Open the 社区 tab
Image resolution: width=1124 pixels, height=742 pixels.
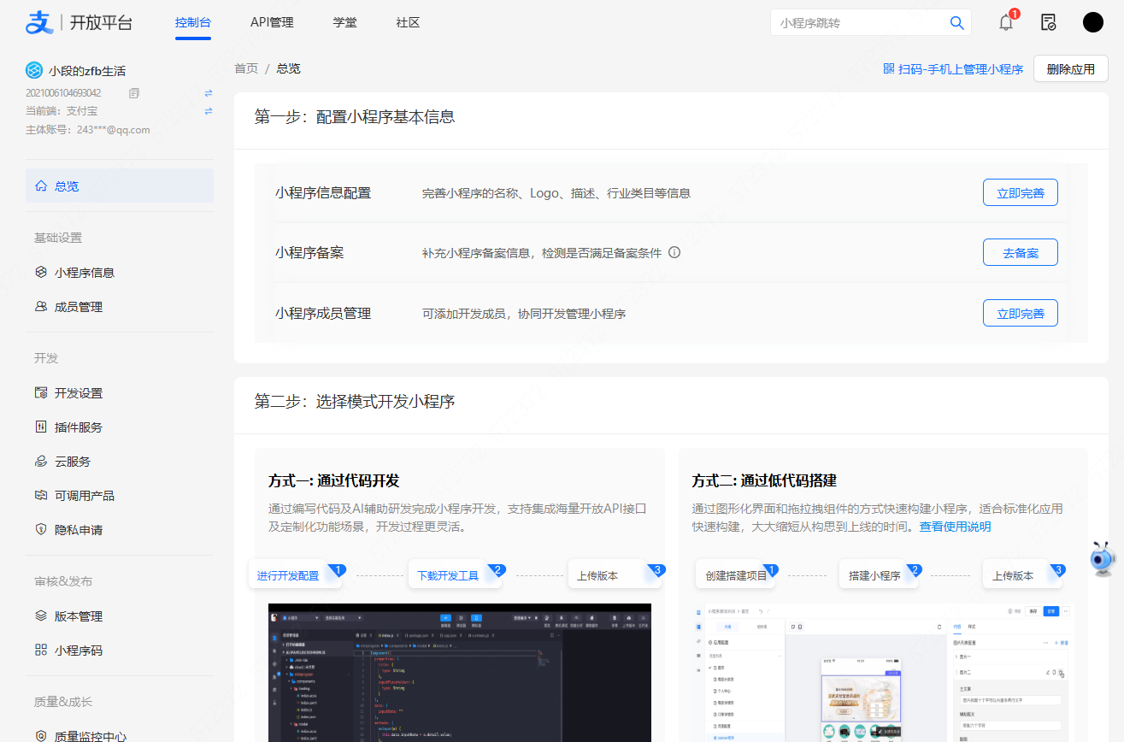pyautogui.click(x=407, y=23)
